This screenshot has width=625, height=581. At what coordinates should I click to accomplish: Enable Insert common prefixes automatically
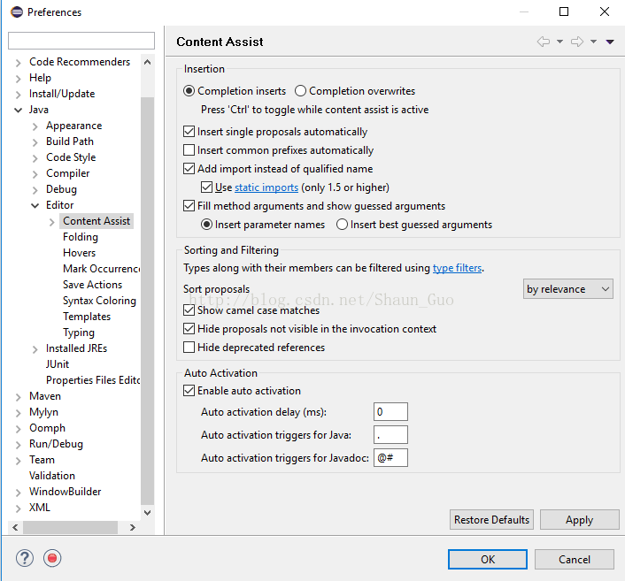point(189,150)
